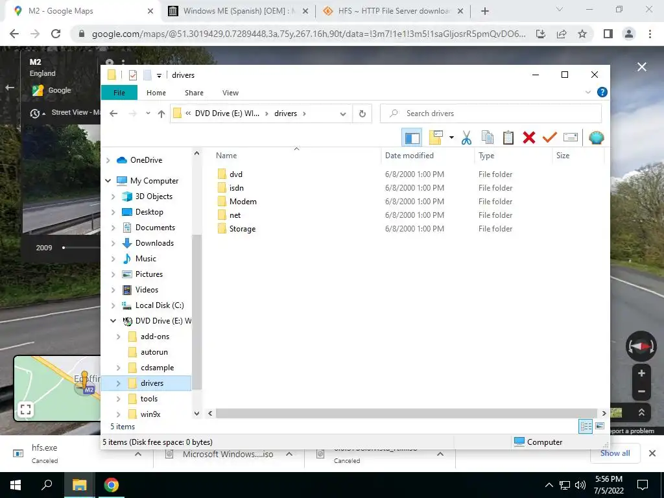Click the Paste clipboard icon
The height and width of the screenshot is (498, 664).
(x=508, y=137)
